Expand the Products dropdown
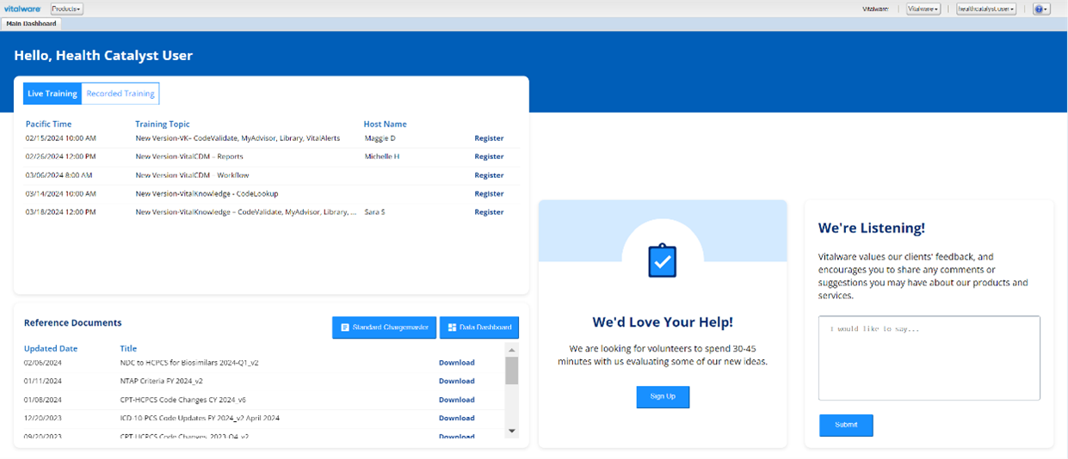 coord(67,9)
